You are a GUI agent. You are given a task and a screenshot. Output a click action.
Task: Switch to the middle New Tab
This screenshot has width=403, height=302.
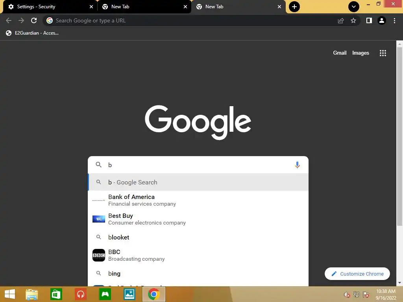[144, 7]
